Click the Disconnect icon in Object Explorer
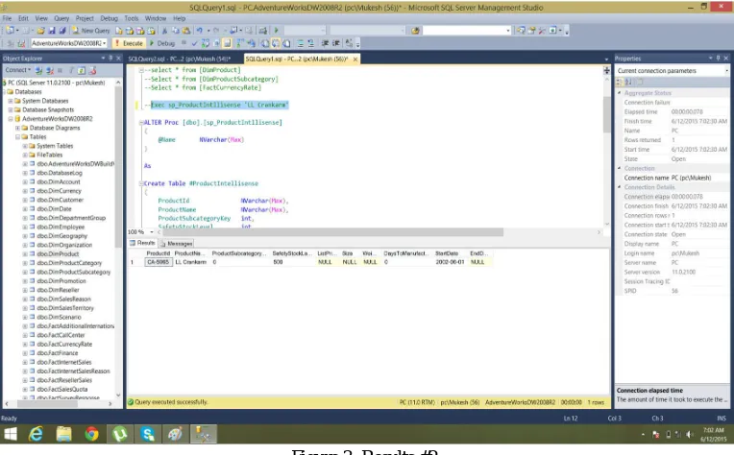This screenshot has height=455, width=734. [x=50, y=71]
